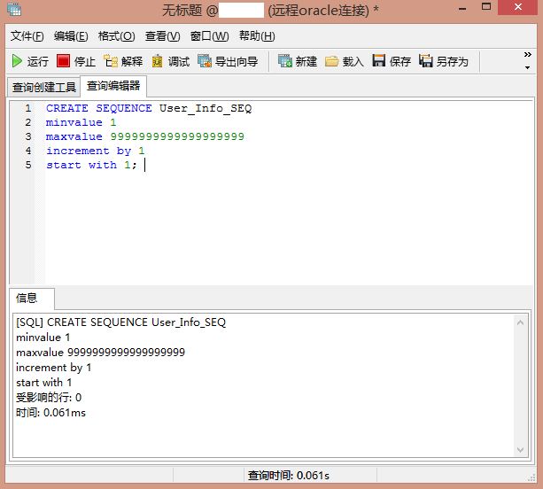
Task: Click the red Stop (停止) icon
Action: tap(64, 60)
